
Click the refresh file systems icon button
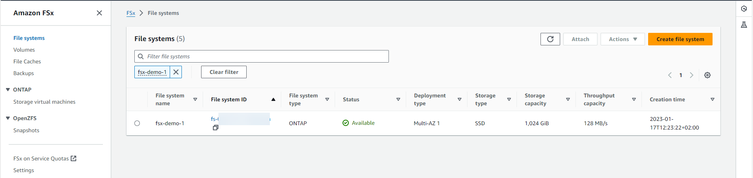550,39
